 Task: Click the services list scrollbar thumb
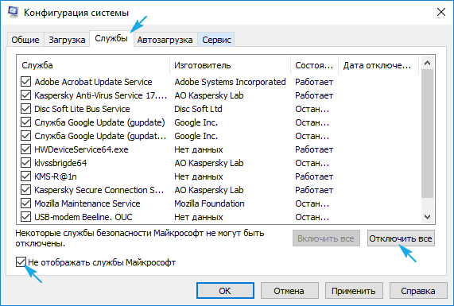[427, 134]
